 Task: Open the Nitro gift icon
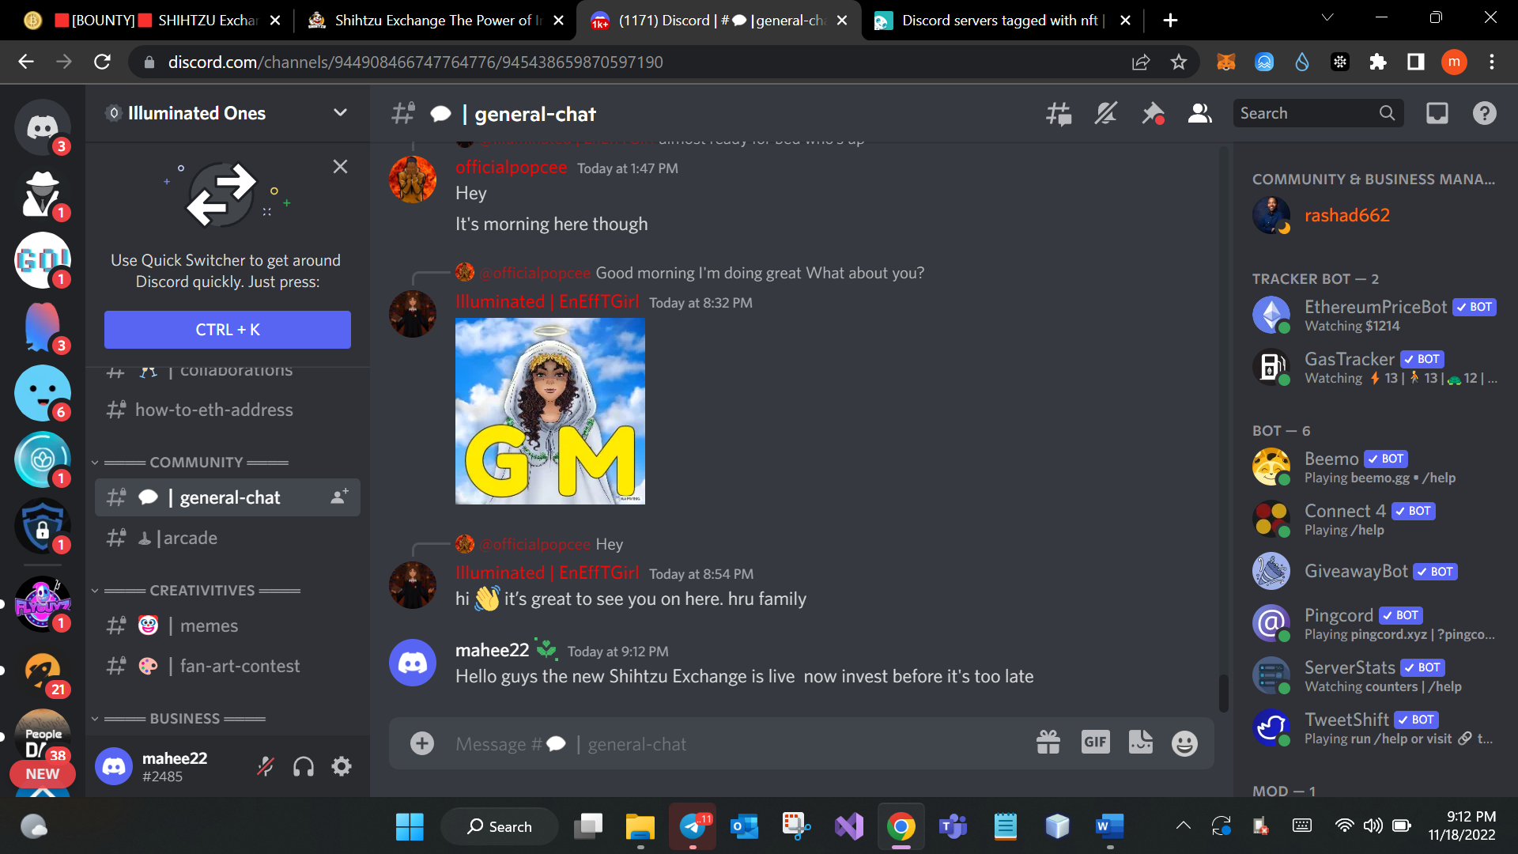tap(1048, 743)
